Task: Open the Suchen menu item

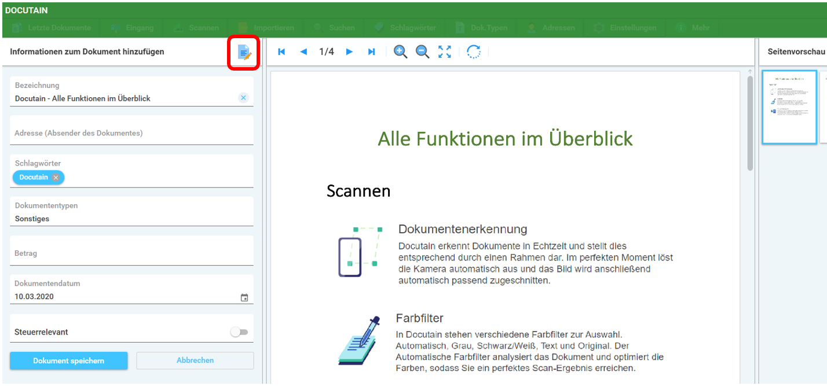Action: tap(334, 28)
